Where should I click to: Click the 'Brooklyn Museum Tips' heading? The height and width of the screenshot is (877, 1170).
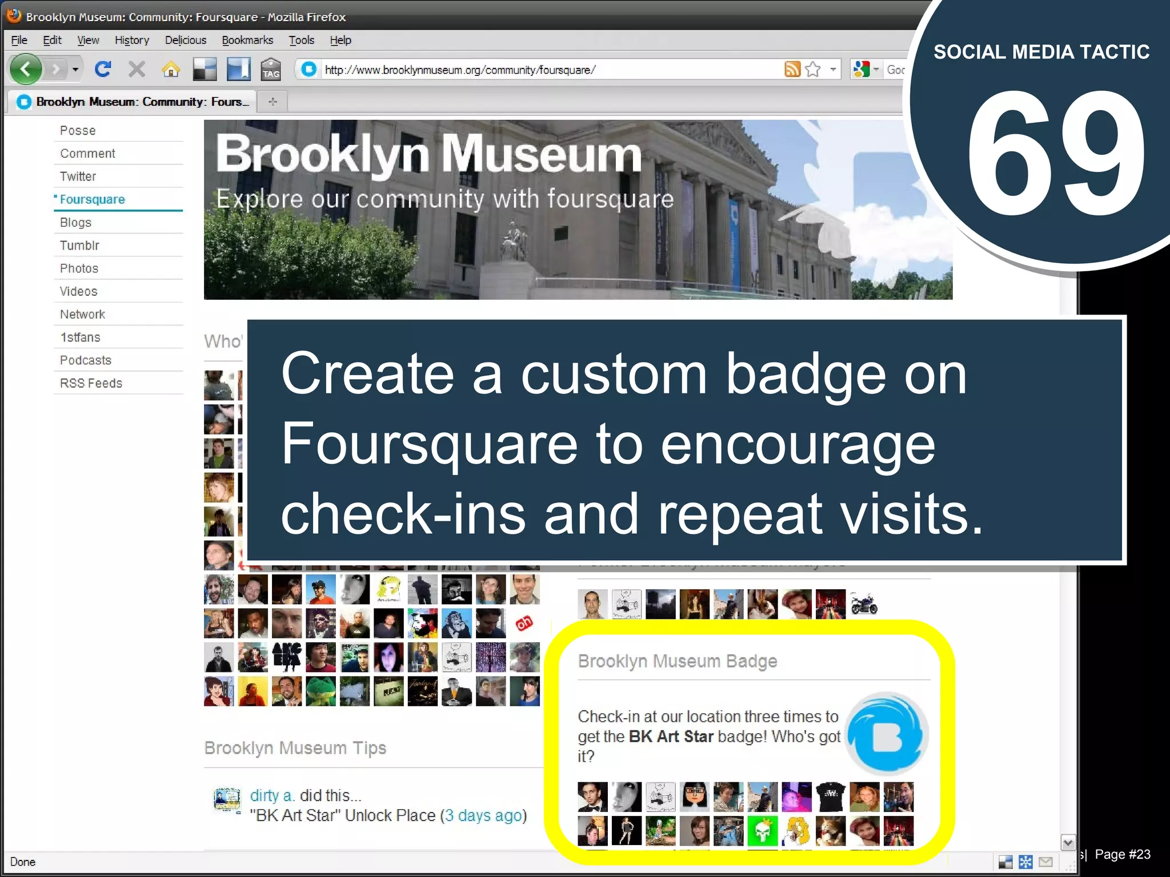click(x=295, y=748)
